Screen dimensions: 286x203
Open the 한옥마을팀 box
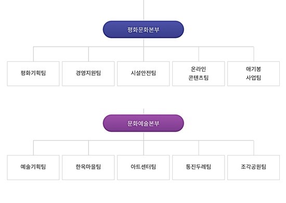click(88, 168)
